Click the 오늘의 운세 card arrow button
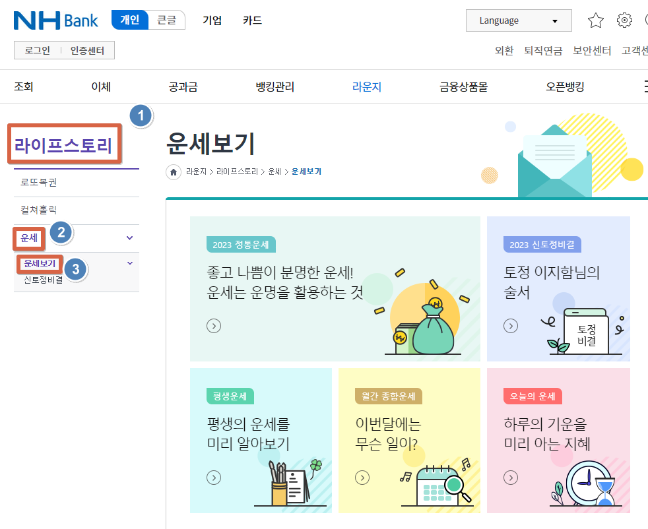Viewport: 648px width, 529px height. (x=510, y=478)
